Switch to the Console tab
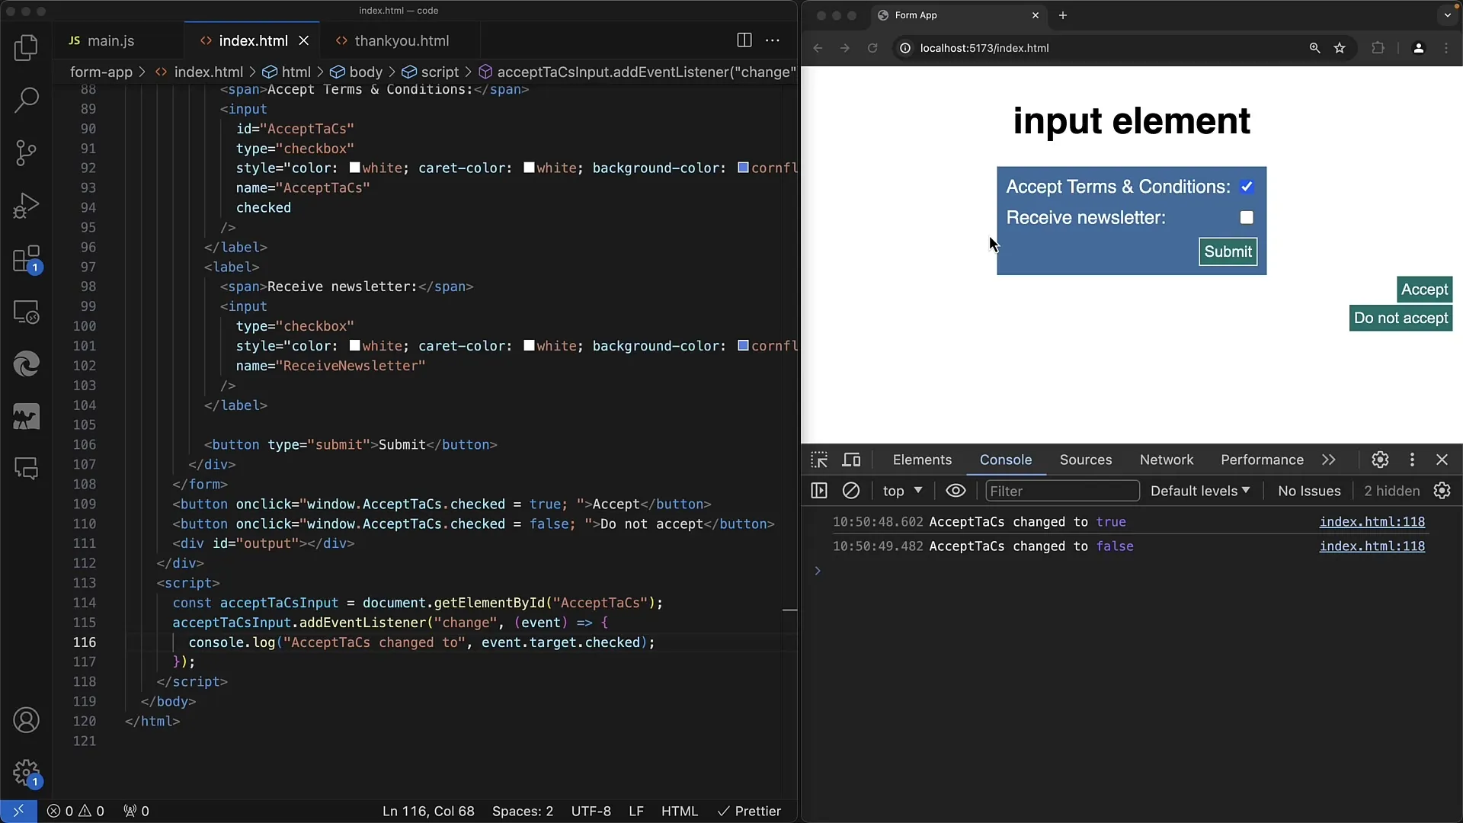 (x=1005, y=460)
